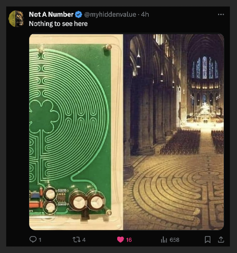Open the share options with the upload arrow icon
The image size is (237, 253).
pyautogui.click(x=221, y=239)
